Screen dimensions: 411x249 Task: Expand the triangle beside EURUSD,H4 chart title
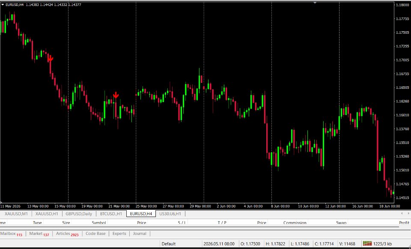[3, 5]
